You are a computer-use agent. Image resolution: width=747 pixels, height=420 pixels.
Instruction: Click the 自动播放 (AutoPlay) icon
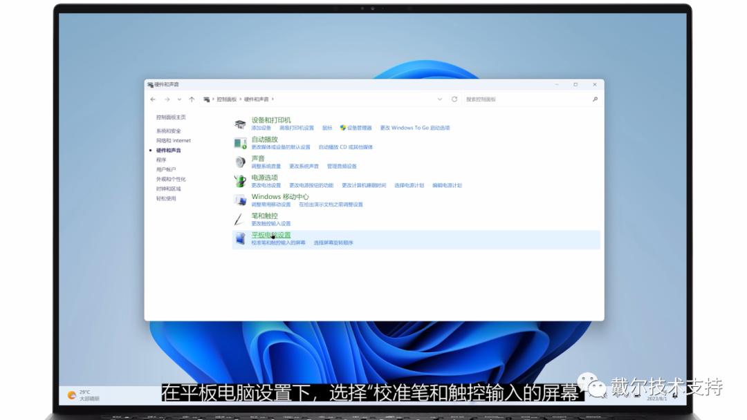point(238,142)
